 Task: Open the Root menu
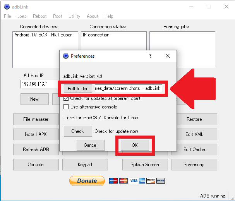[x=58, y=16]
